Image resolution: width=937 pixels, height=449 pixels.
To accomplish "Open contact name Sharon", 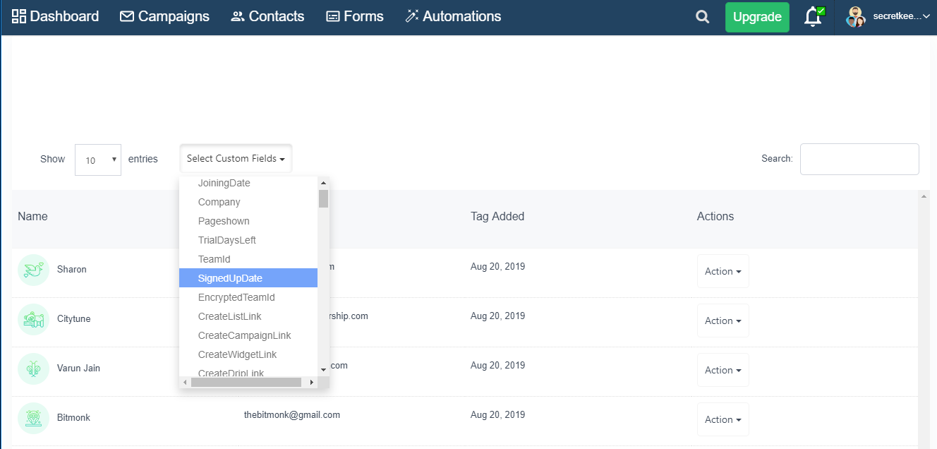I will point(72,270).
